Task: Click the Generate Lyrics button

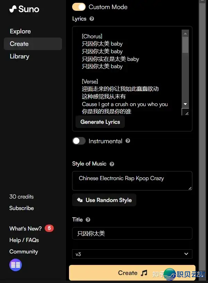Action: (100, 122)
